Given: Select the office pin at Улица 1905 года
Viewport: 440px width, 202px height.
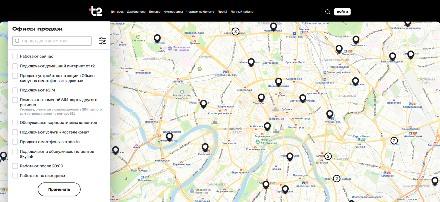Looking at the screenshot, I should click(204, 104).
